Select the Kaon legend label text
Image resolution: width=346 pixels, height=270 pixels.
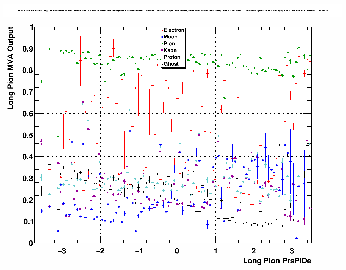pyautogui.click(x=170, y=50)
